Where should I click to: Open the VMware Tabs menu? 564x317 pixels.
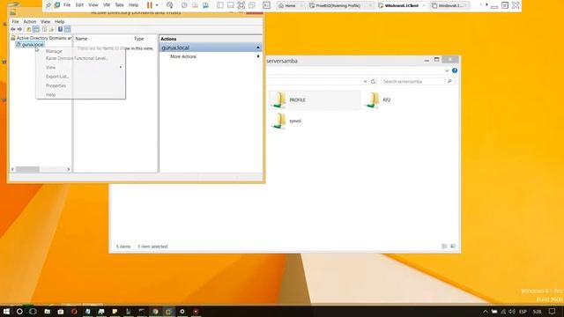click(119, 5)
